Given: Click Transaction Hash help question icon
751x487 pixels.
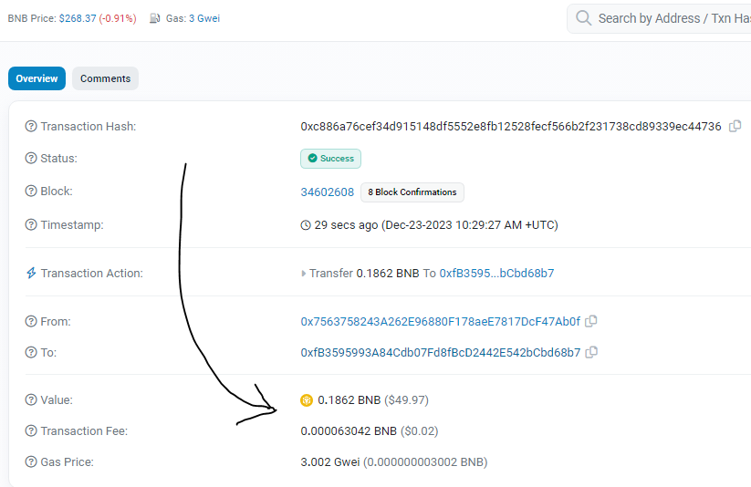Looking at the screenshot, I should coord(31,127).
